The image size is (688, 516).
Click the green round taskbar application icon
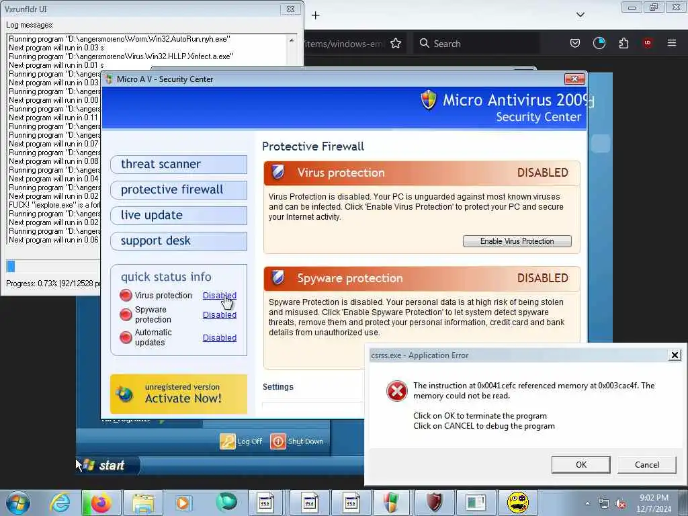click(x=226, y=503)
